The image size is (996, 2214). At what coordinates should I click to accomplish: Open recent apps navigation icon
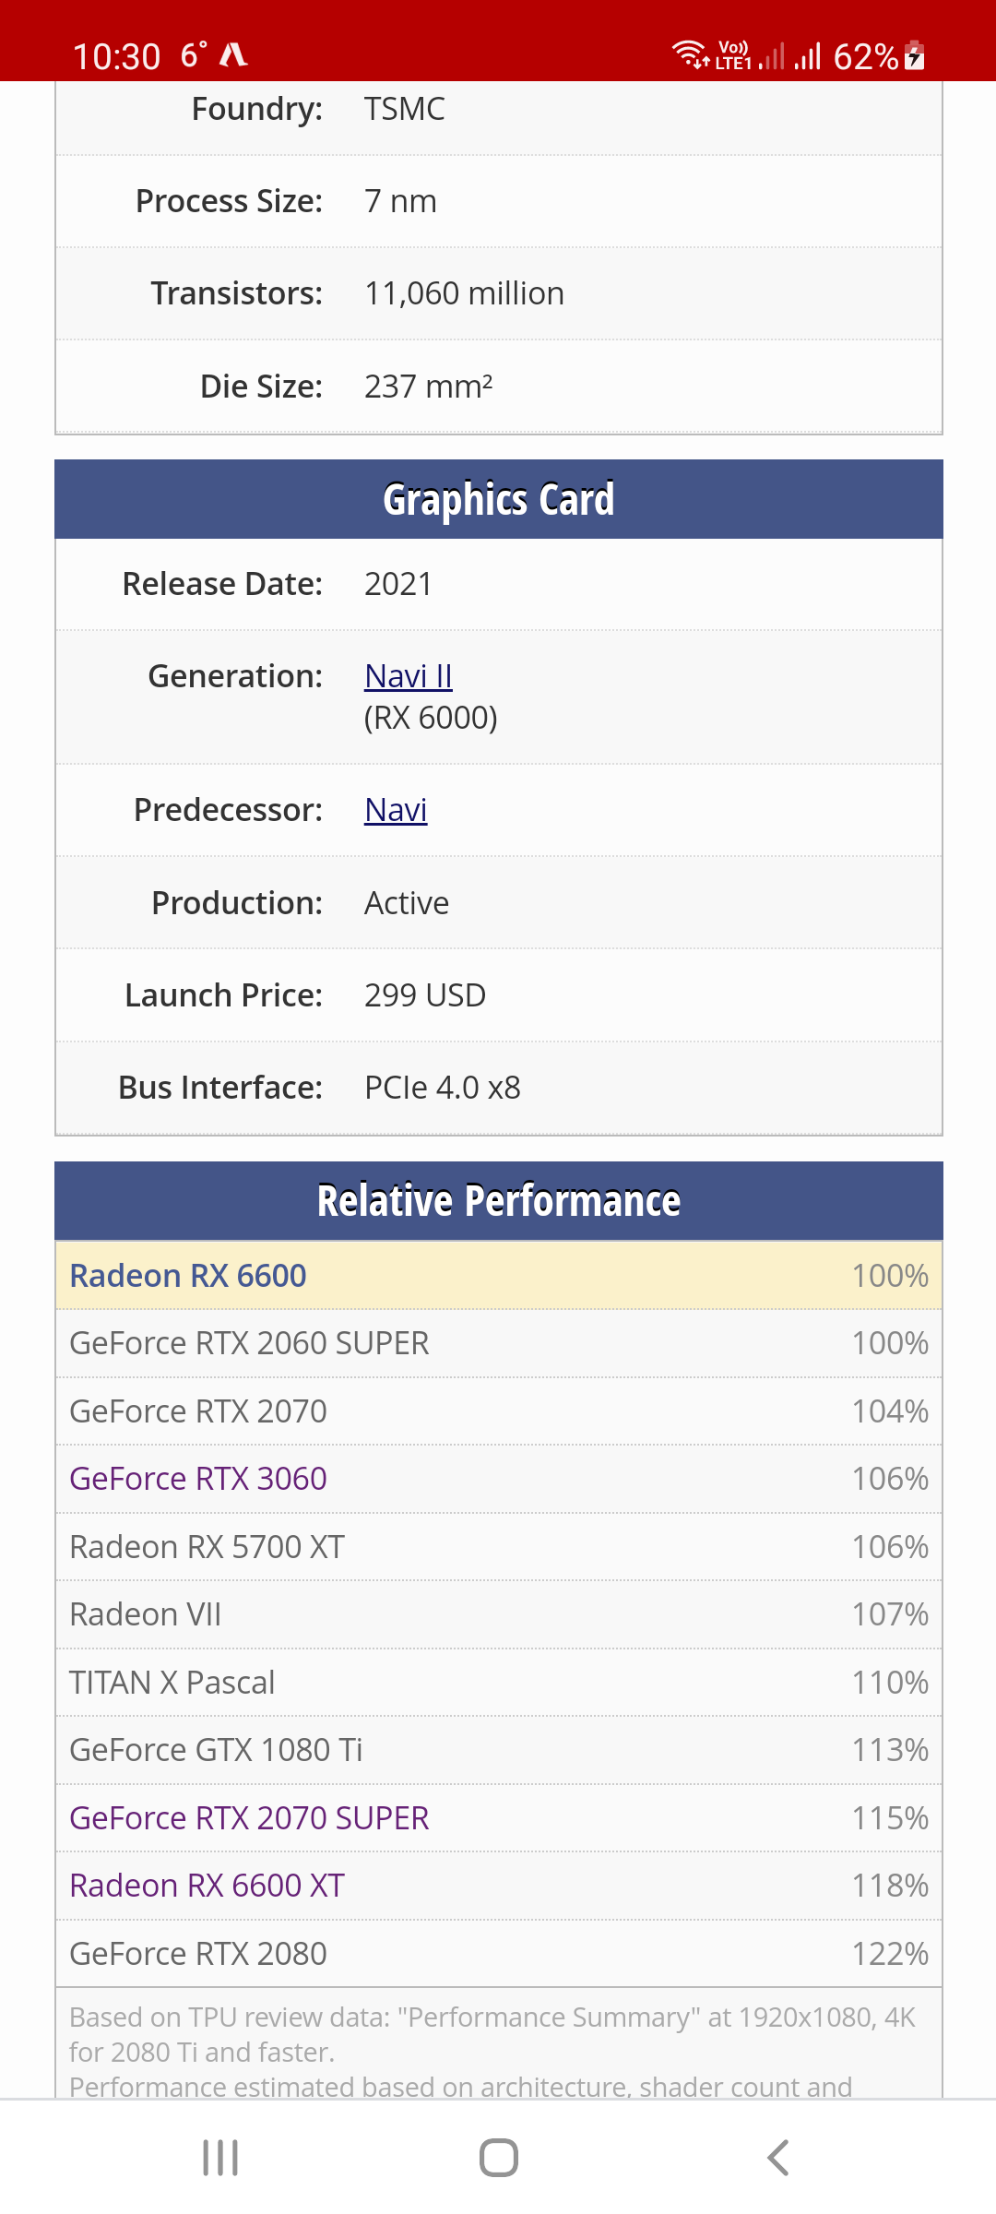(x=220, y=2158)
